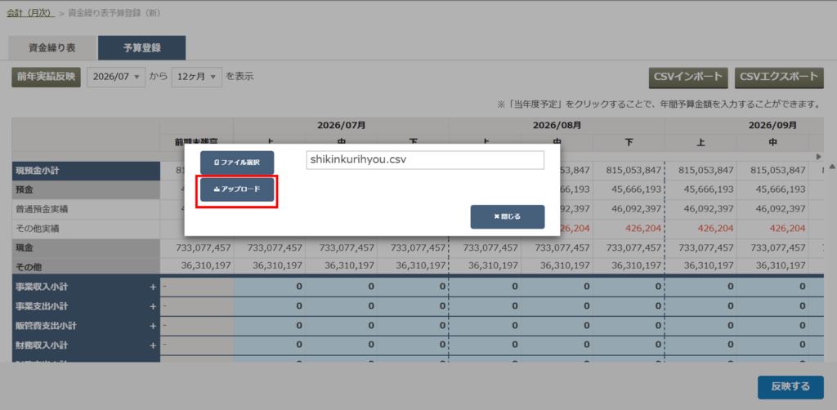Open the 2026/07 start month dropdown

click(x=116, y=77)
